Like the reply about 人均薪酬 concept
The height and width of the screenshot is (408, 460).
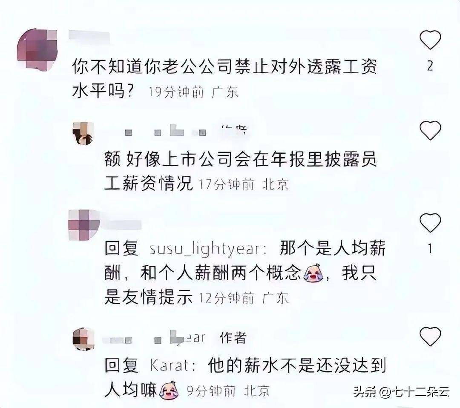click(430, 223)
